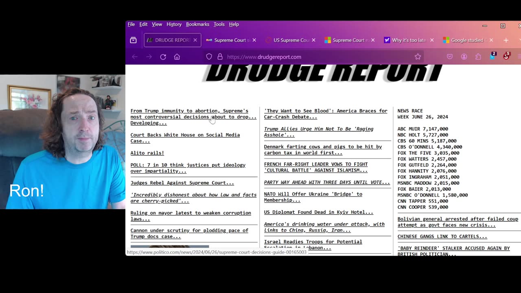Open 'US Diplomat Found Dead in Kyiv' link
This screenshot has width=521, height=293.
318,212
